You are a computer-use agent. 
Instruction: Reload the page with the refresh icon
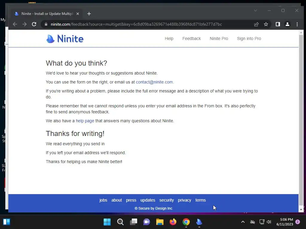tap(34, 24)
